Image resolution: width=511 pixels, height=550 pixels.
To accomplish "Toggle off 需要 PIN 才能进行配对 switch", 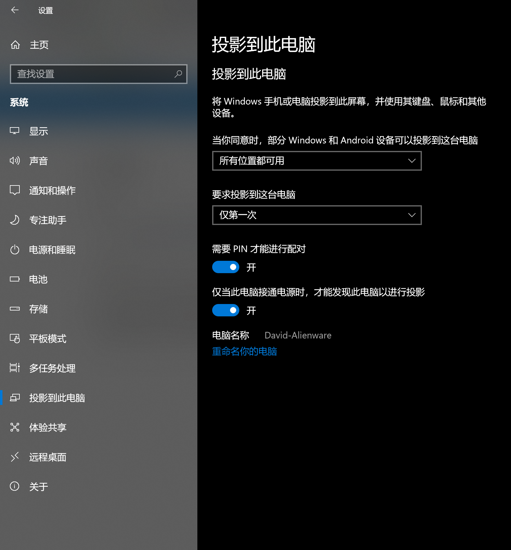I will [x=226, y=267].
